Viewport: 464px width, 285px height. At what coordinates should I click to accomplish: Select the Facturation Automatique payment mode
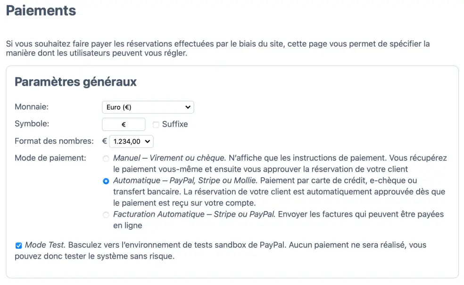(x=106, y=214)
